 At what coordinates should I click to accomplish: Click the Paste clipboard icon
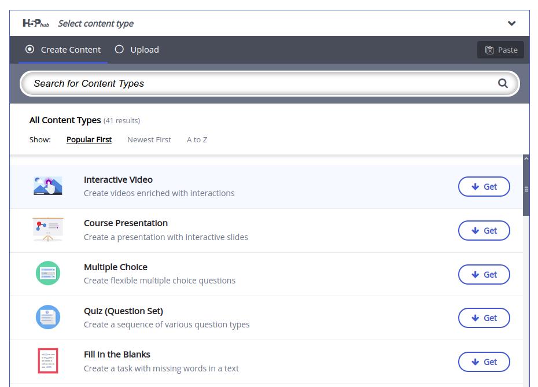489,50
